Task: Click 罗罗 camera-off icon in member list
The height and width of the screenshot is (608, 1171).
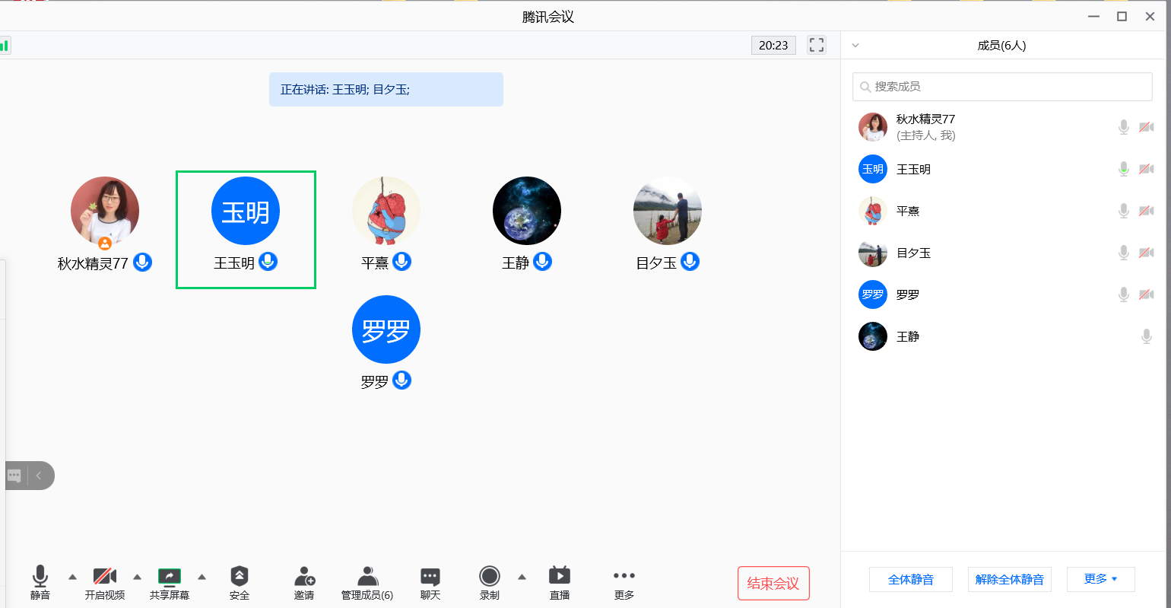Action: click(x=1147, y=294)
